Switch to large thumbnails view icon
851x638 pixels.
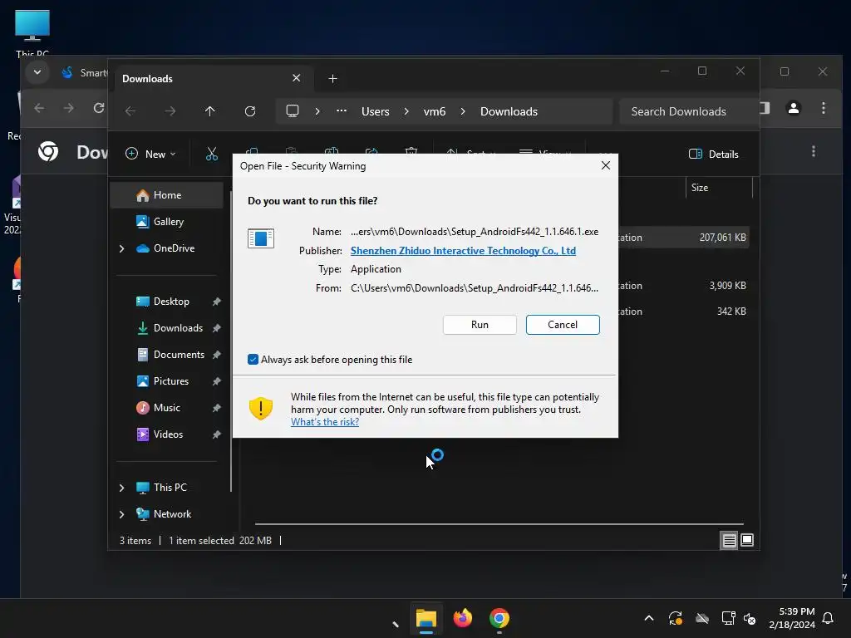click(x=747, y=540)
